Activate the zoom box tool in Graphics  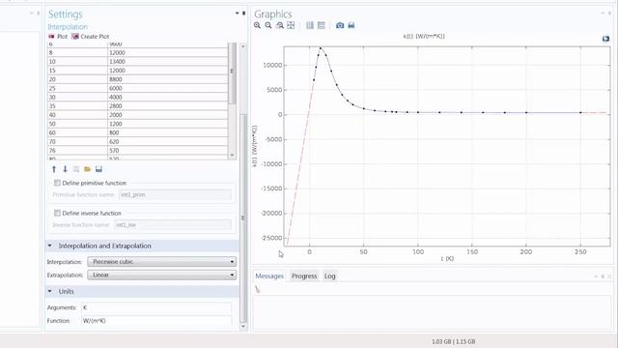279,25
